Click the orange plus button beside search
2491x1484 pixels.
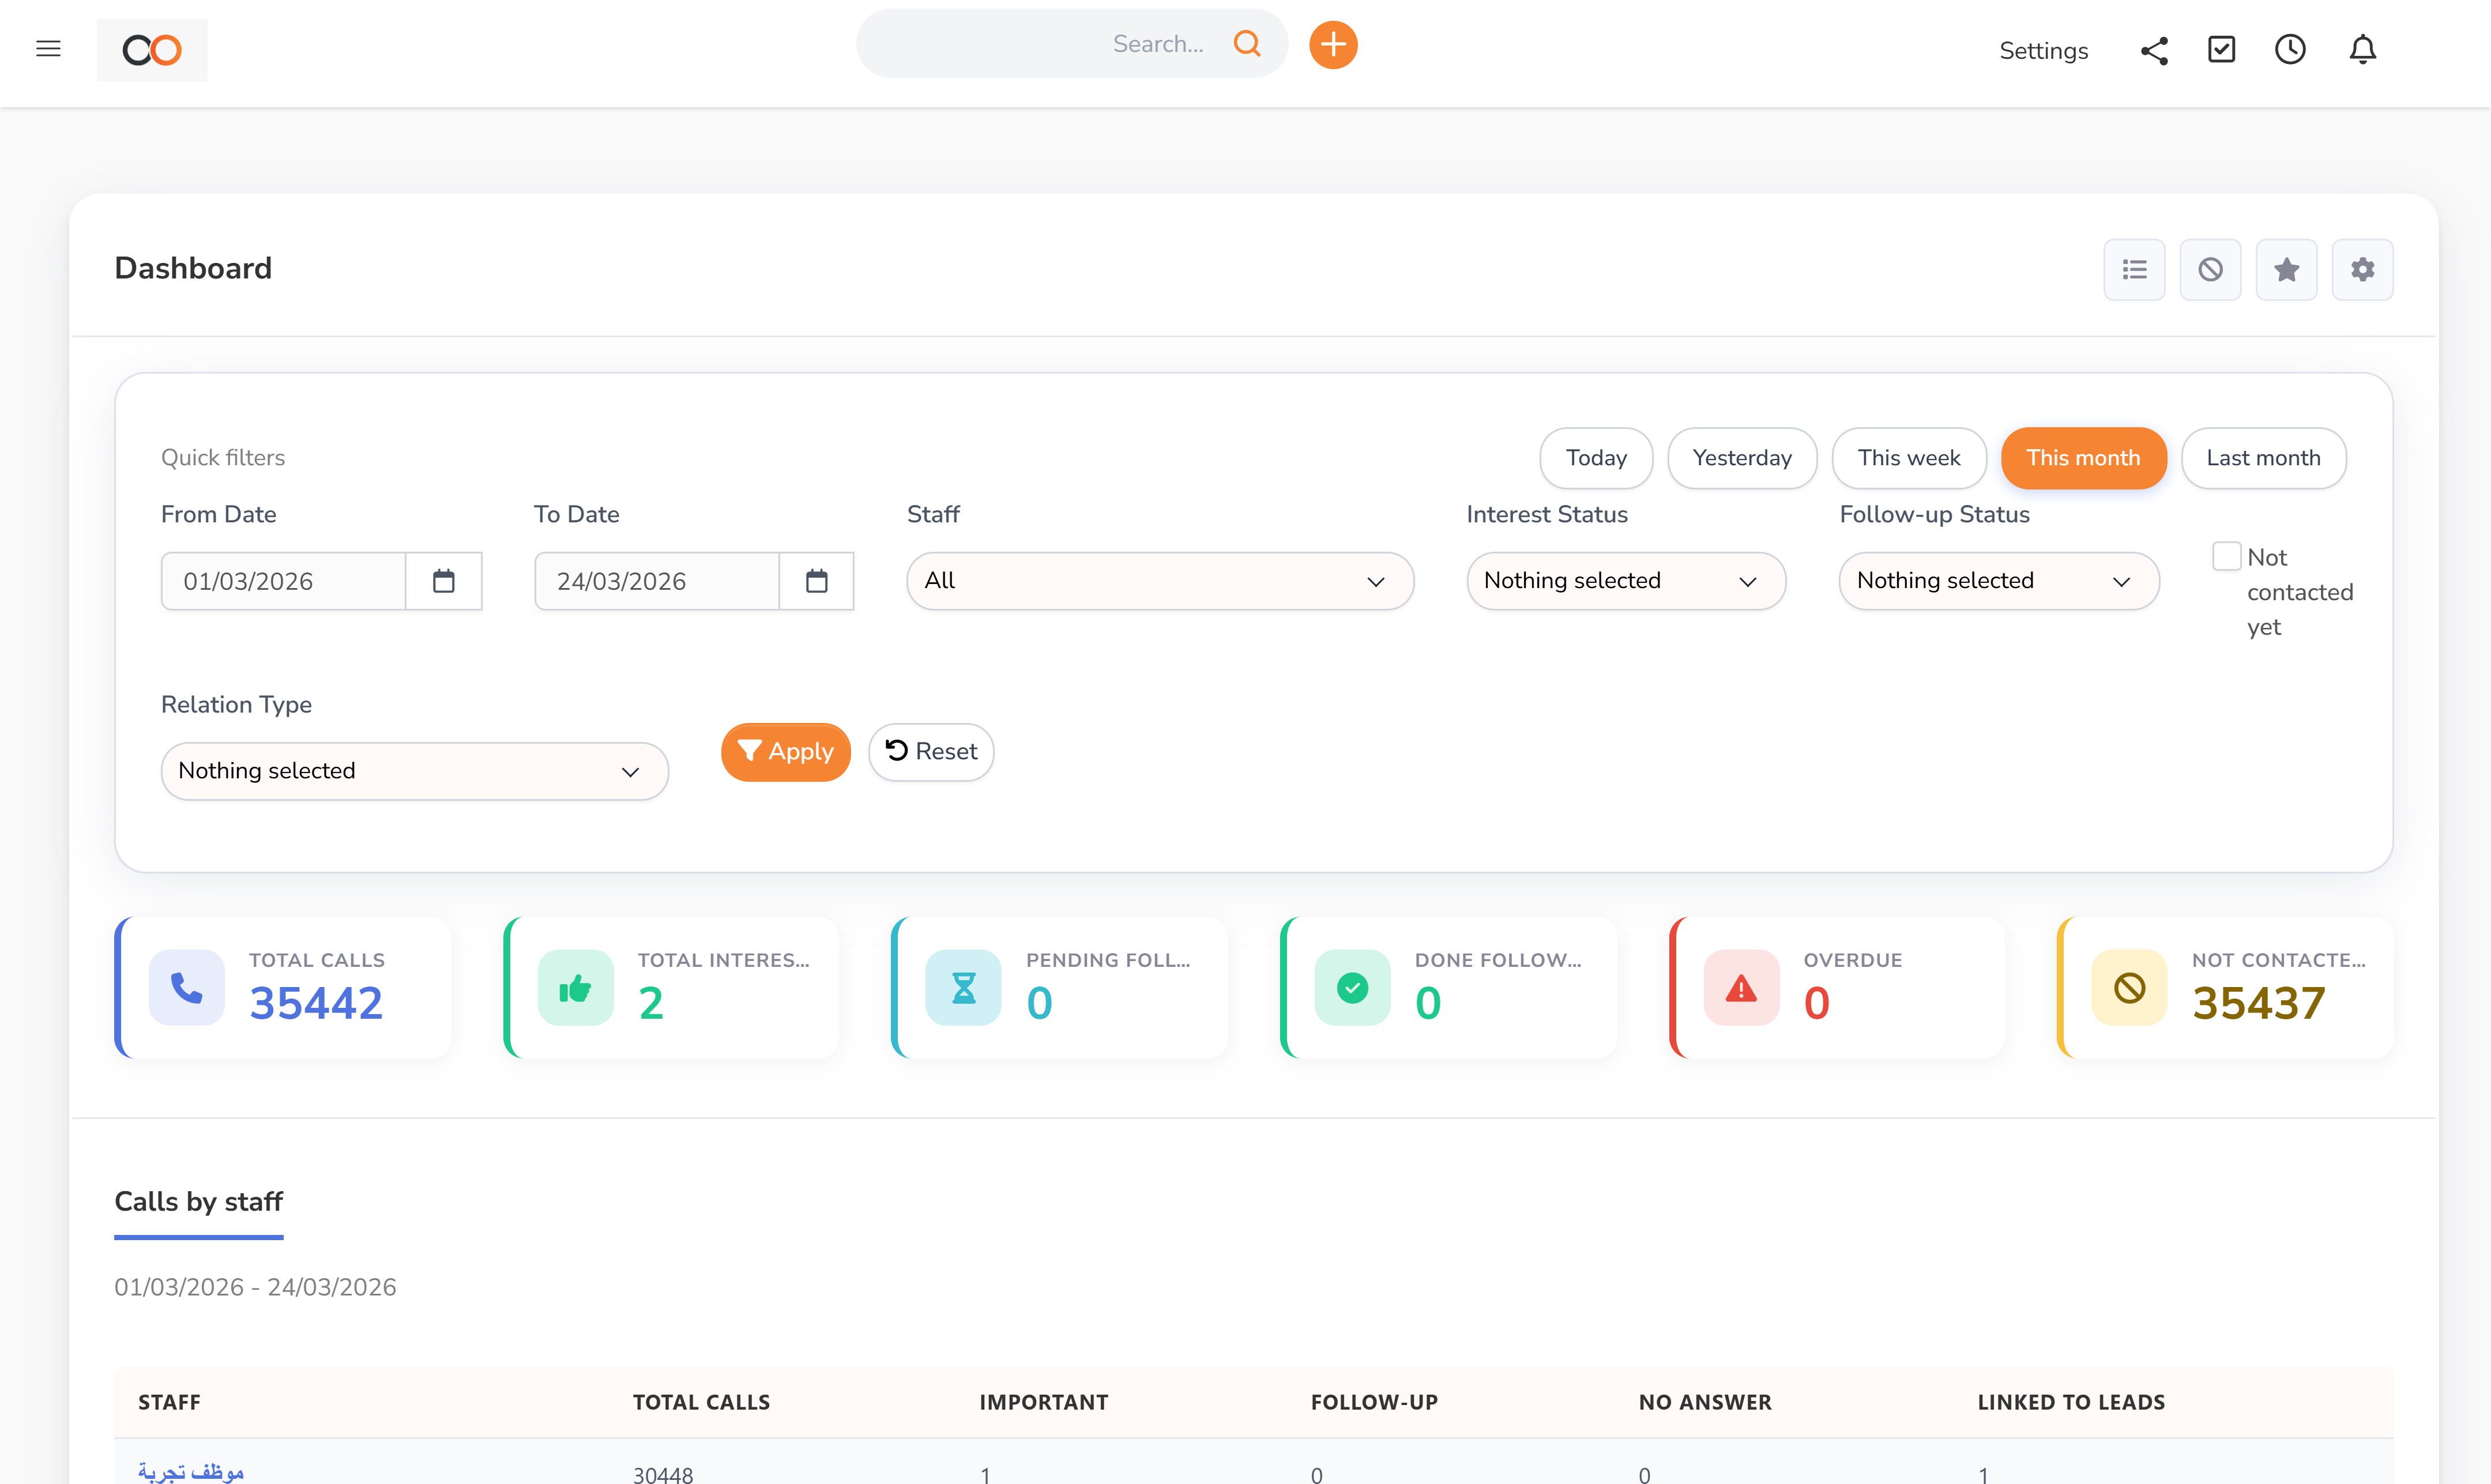[1332, 44]
